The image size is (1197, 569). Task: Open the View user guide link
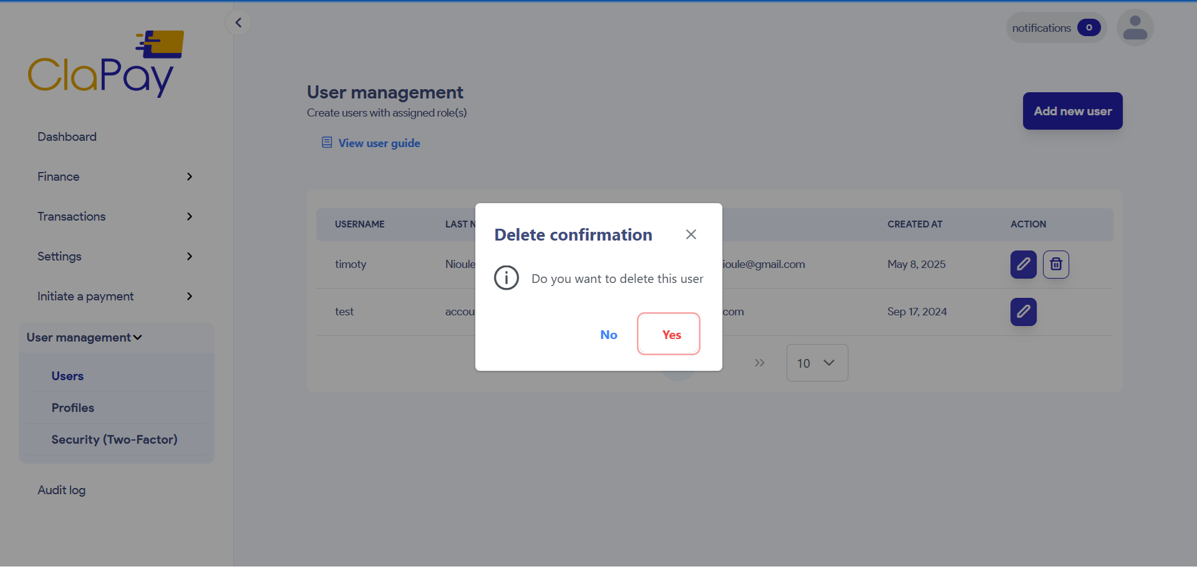pos(379,143)
